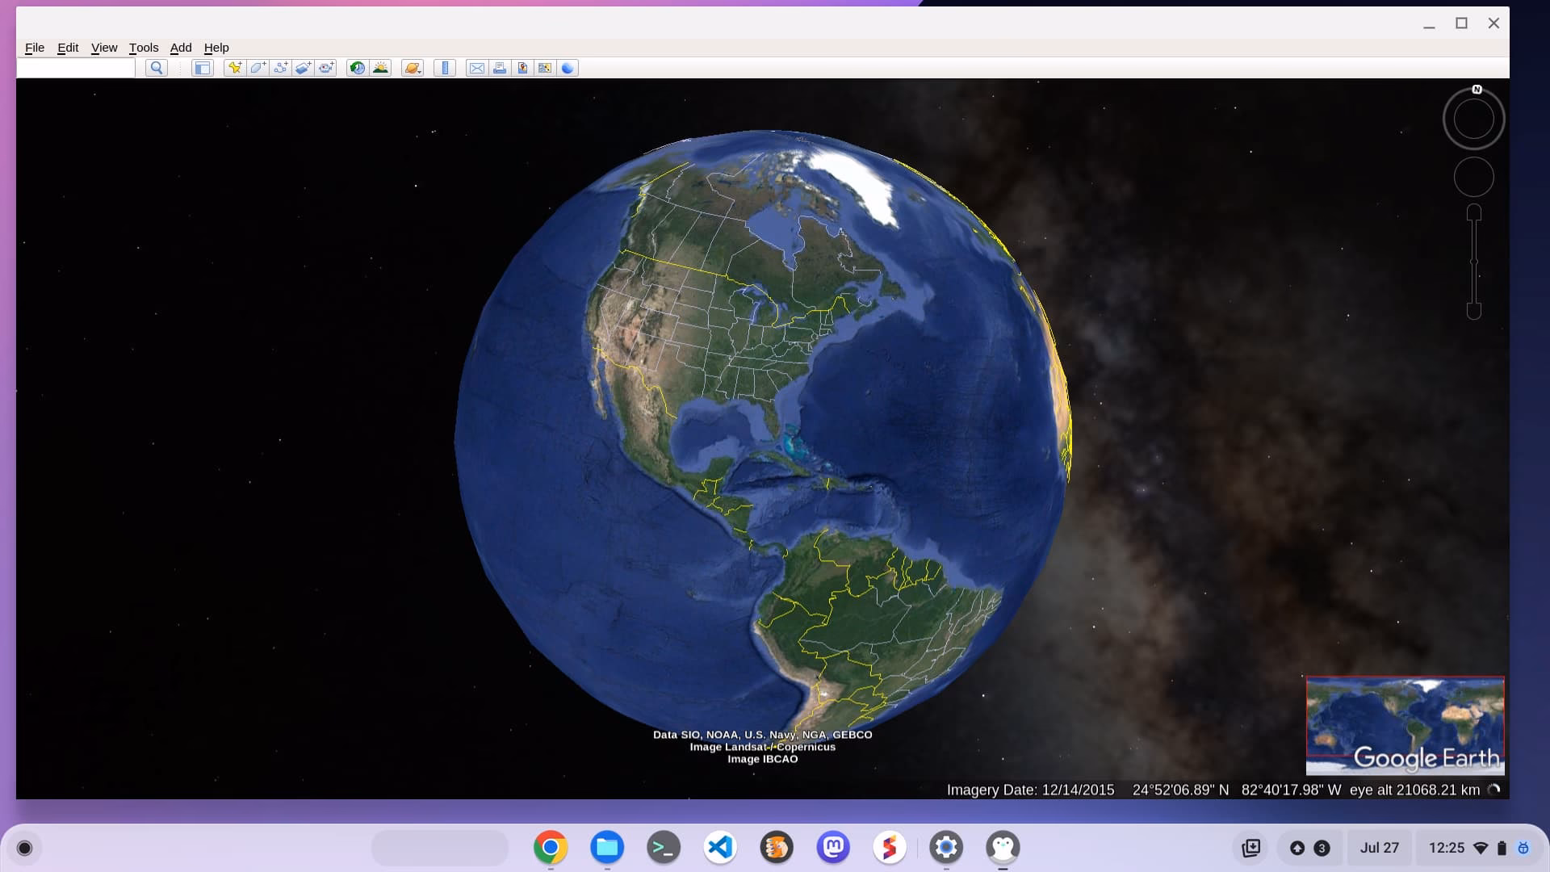This screenshot has width=1550, height=872.
Task: Open the Help menu
Action: (x=216, y=48)
